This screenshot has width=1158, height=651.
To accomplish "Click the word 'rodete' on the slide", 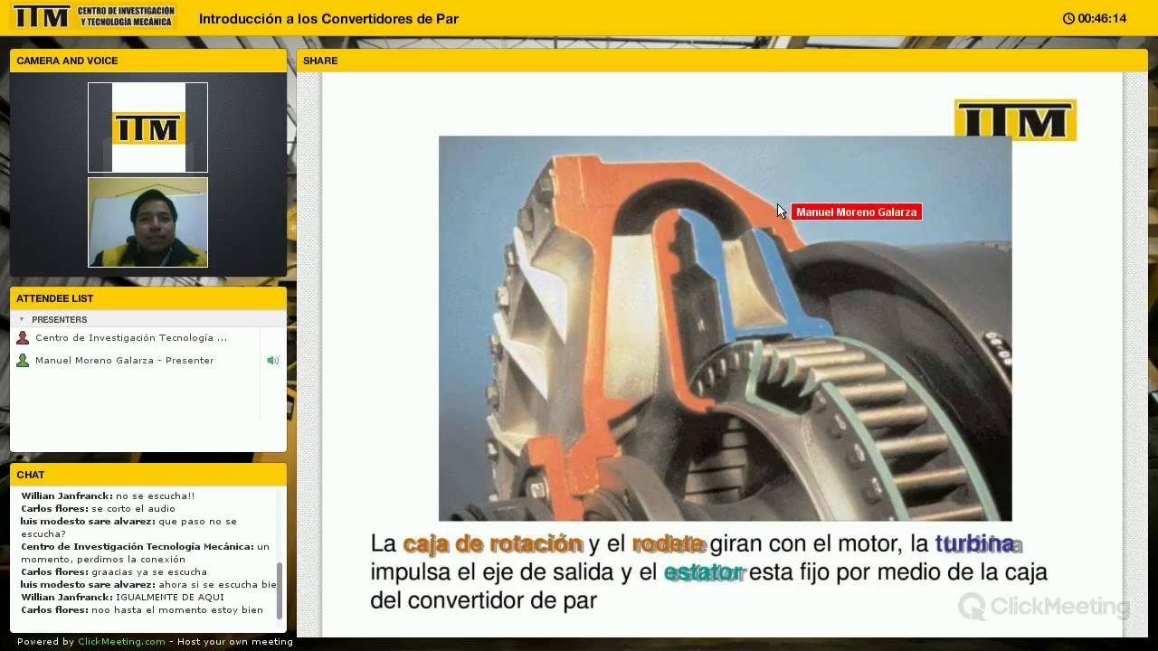I will coord(668,544).
